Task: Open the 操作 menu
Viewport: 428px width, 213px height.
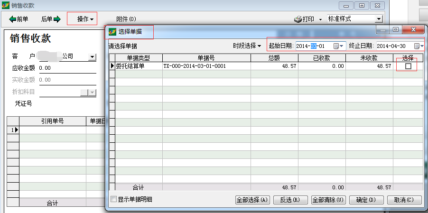Action: [85, 19]
